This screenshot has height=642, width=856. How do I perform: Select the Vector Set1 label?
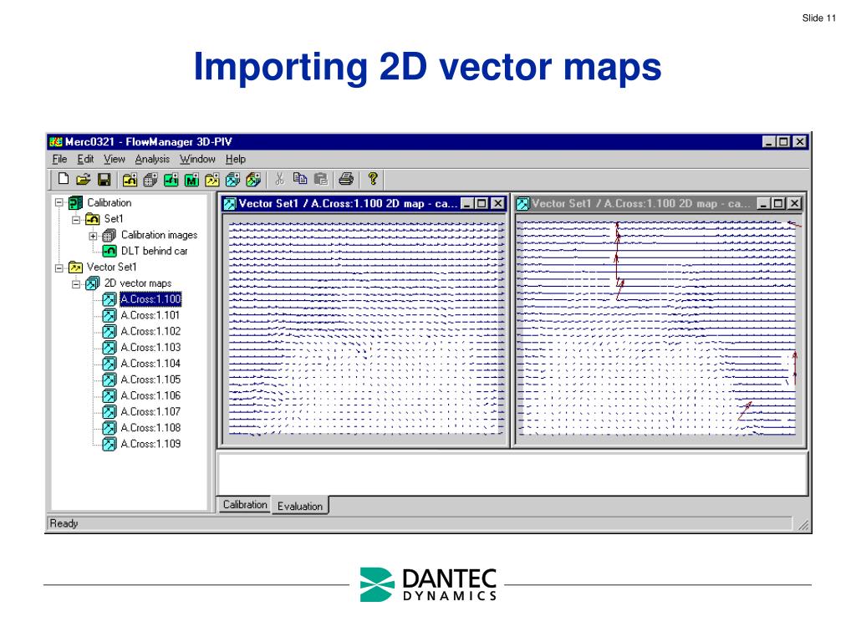tap(112, 267)
